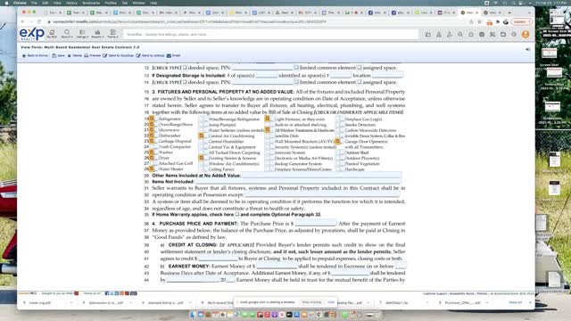Click the Earnest Money amount field
Image resolution: width=571 pixels, height=321 pixels.
pos(277,266)
